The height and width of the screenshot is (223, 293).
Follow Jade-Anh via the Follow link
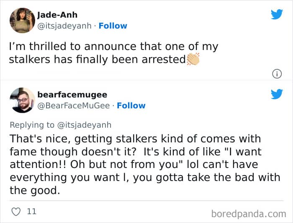(113, 26)
